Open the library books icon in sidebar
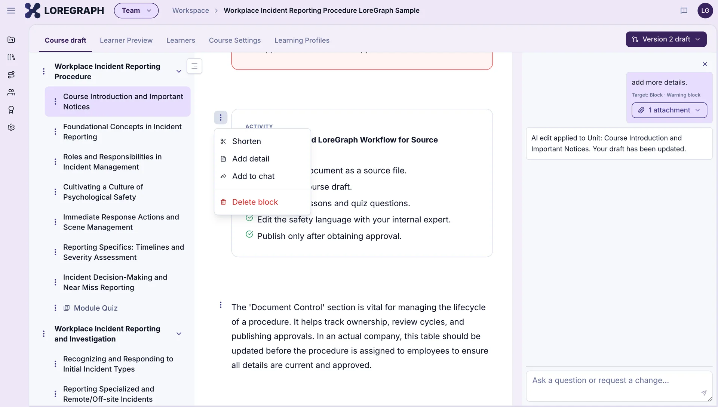The image size is (718, 407). [11, 57]
